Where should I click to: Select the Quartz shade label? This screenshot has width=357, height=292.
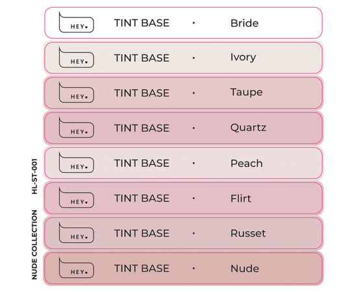click(x=248, y=127)
